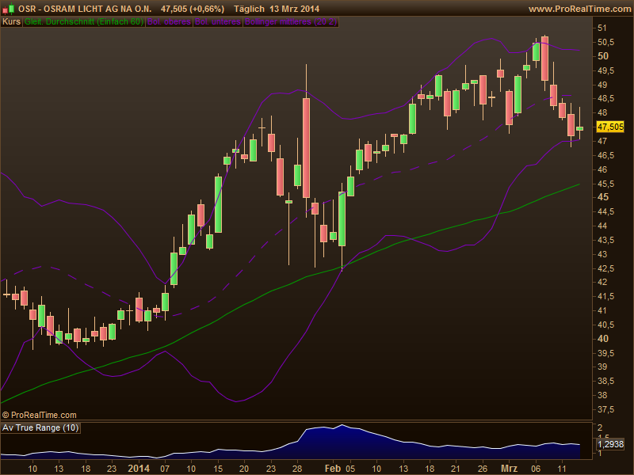Click the 15 date marker on time axis
Viewport: 634px width, 475px height.
coord(218,469)
